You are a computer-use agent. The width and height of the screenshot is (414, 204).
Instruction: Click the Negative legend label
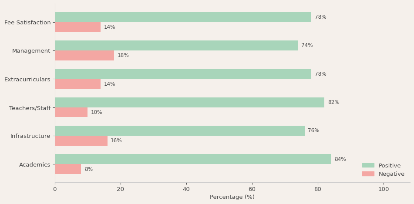tap(391, 174)
